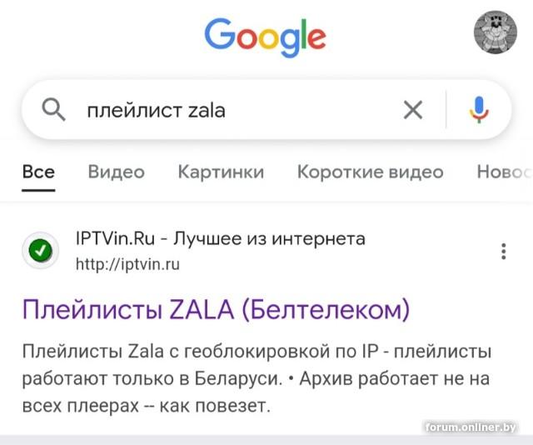Open the account profile avatar
The width and height of the screenshot is (533, 445).
(x=496, y=32)
